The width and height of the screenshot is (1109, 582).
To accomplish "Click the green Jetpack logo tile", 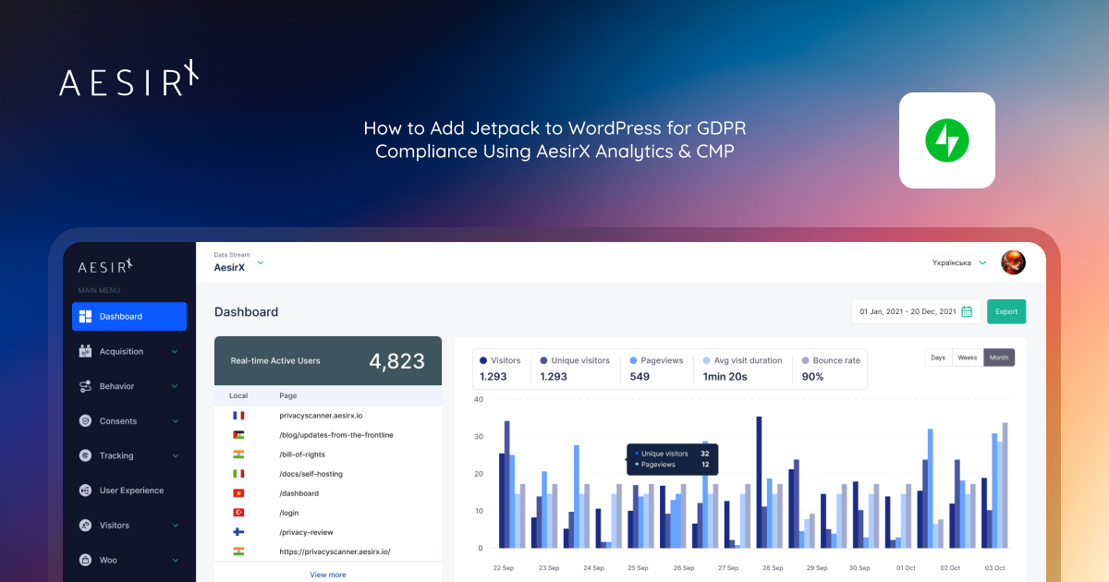I will pos(946,140).
